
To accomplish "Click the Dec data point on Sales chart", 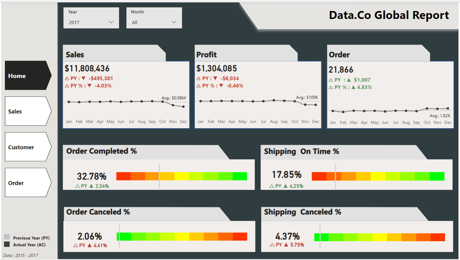I will 183,107.
